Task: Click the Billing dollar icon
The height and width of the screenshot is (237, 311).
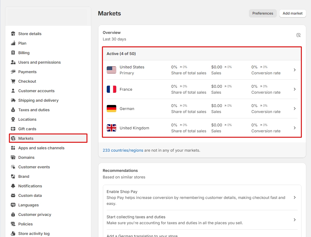Action: [x=13, y=53]
